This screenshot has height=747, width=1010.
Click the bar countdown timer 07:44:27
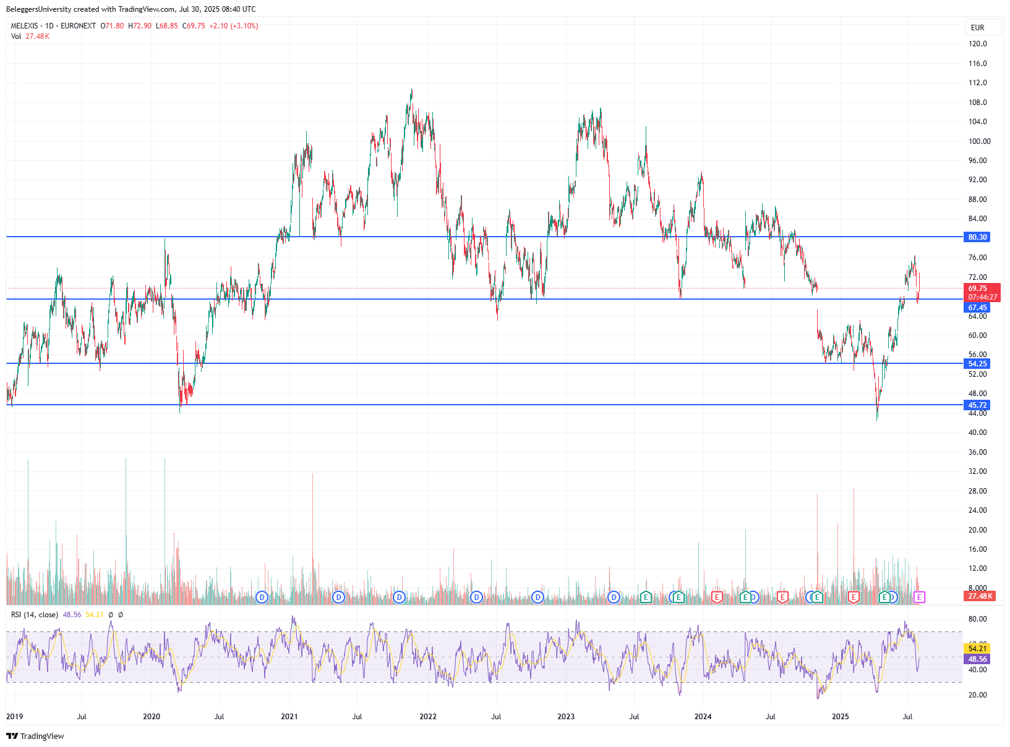pos(982,297)
